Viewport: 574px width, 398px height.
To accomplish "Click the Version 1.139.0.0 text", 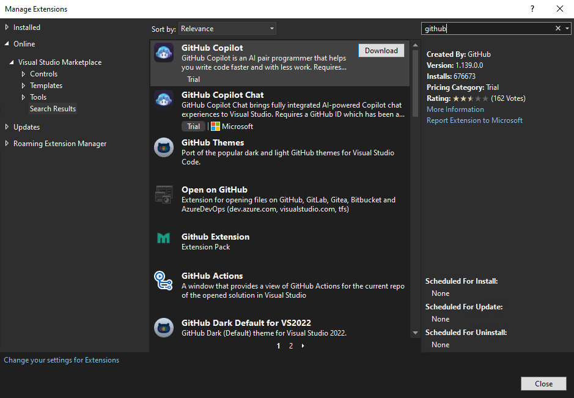I will tap(455, 65).
